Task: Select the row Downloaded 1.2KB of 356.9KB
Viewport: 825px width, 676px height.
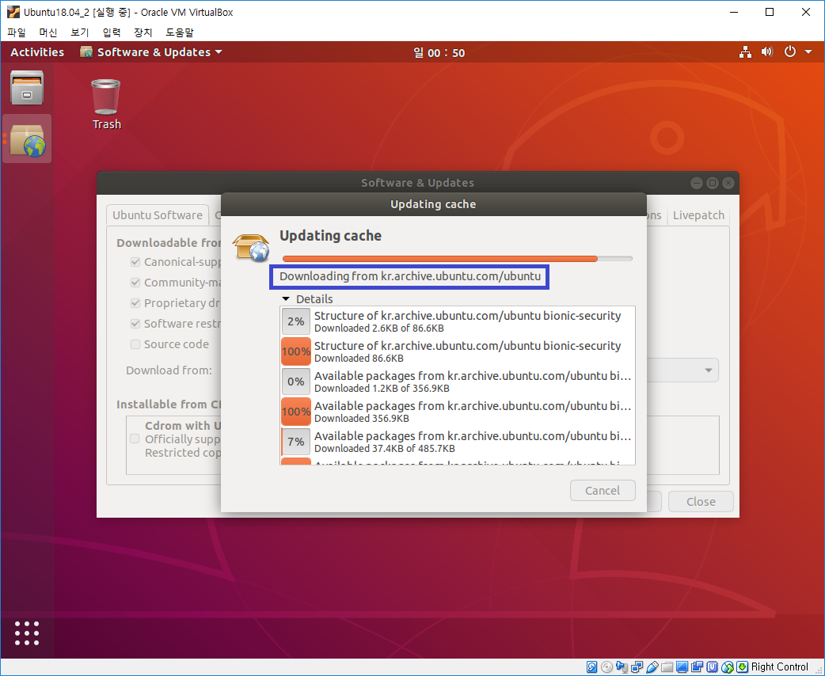Action: coord(457,382)
